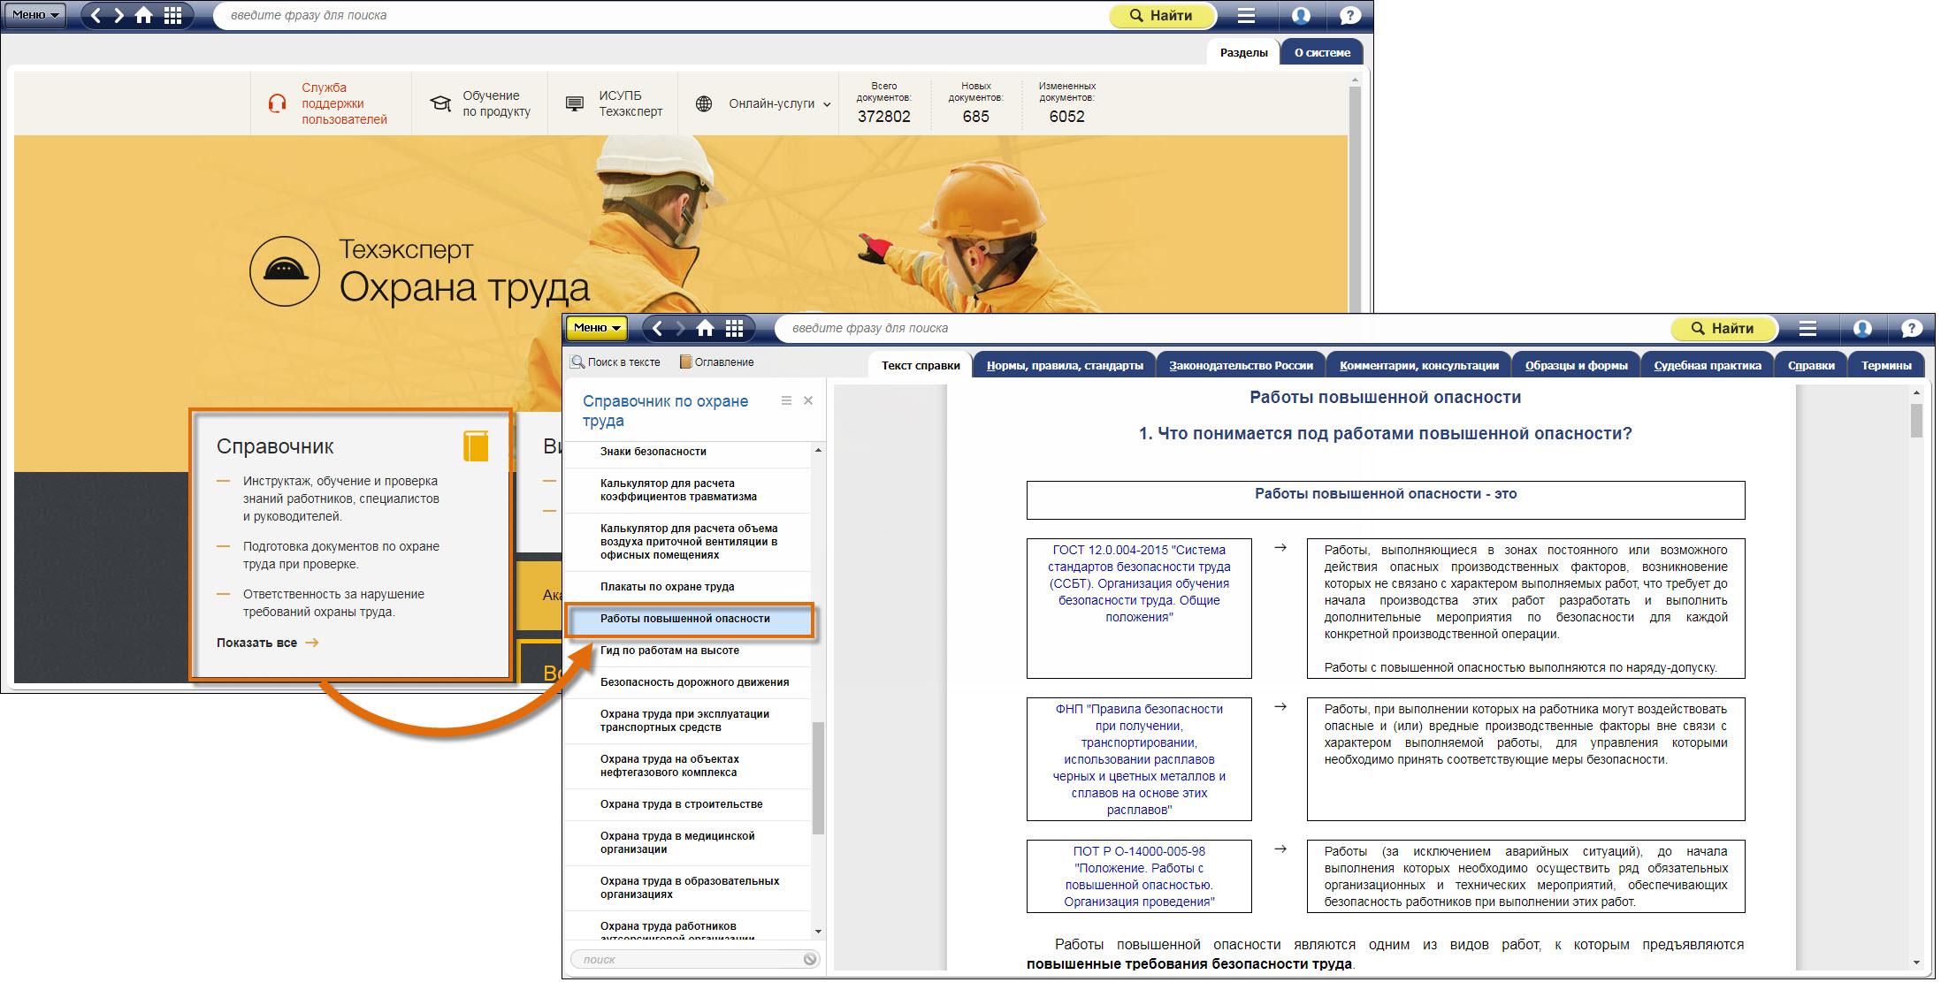The height and width of the screenshot is (982, 1941).
Task: Open Ответственность за нарушение требований item
Action: pyautogui.click(x=333, y=603)
